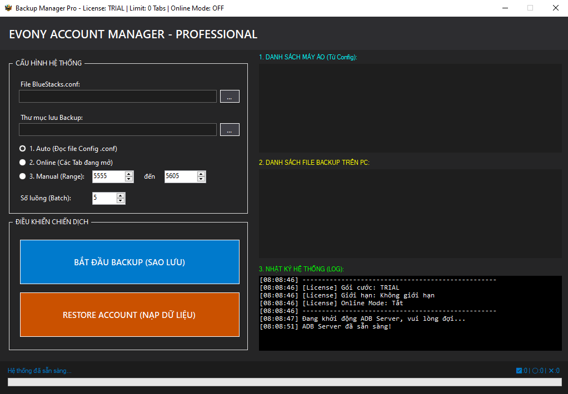Increase the Số luồng (Batch) value
The width and height of the screenshot is (568, 394).
pos(122,195)
